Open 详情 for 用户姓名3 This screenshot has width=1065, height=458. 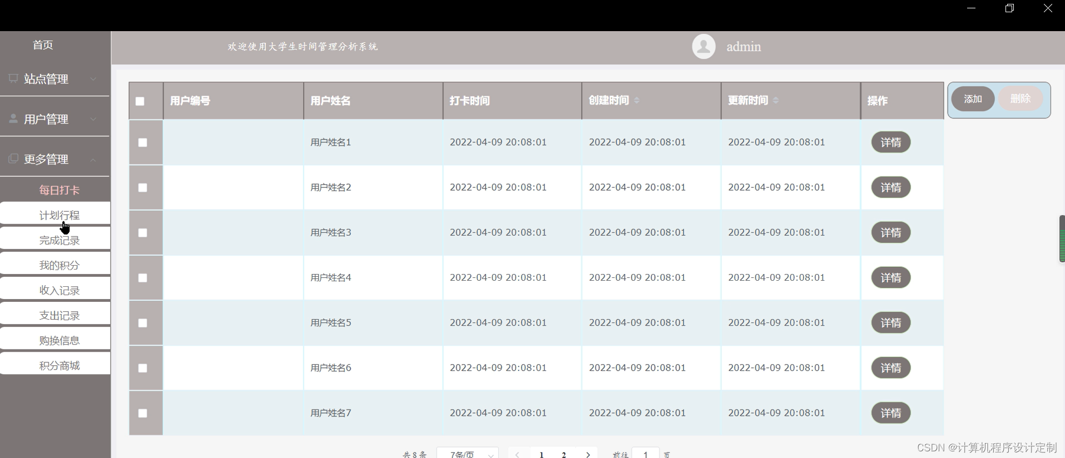tap(891, 232)
